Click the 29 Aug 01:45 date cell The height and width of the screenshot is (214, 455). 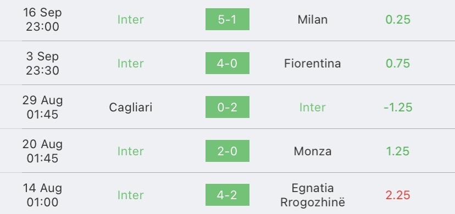[x=43, y=107]
